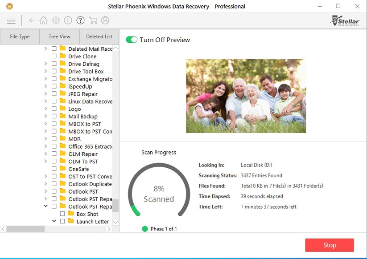
Task: Expand the OLM To PST folder
Action: pyautogui.click(x=45, y=161)
